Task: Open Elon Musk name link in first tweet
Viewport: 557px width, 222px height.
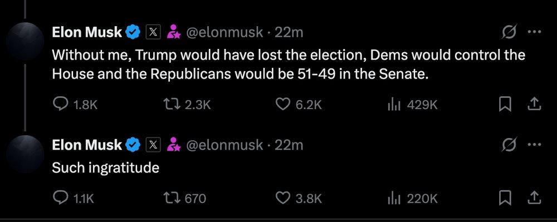Action: click(x=87, y=33)
